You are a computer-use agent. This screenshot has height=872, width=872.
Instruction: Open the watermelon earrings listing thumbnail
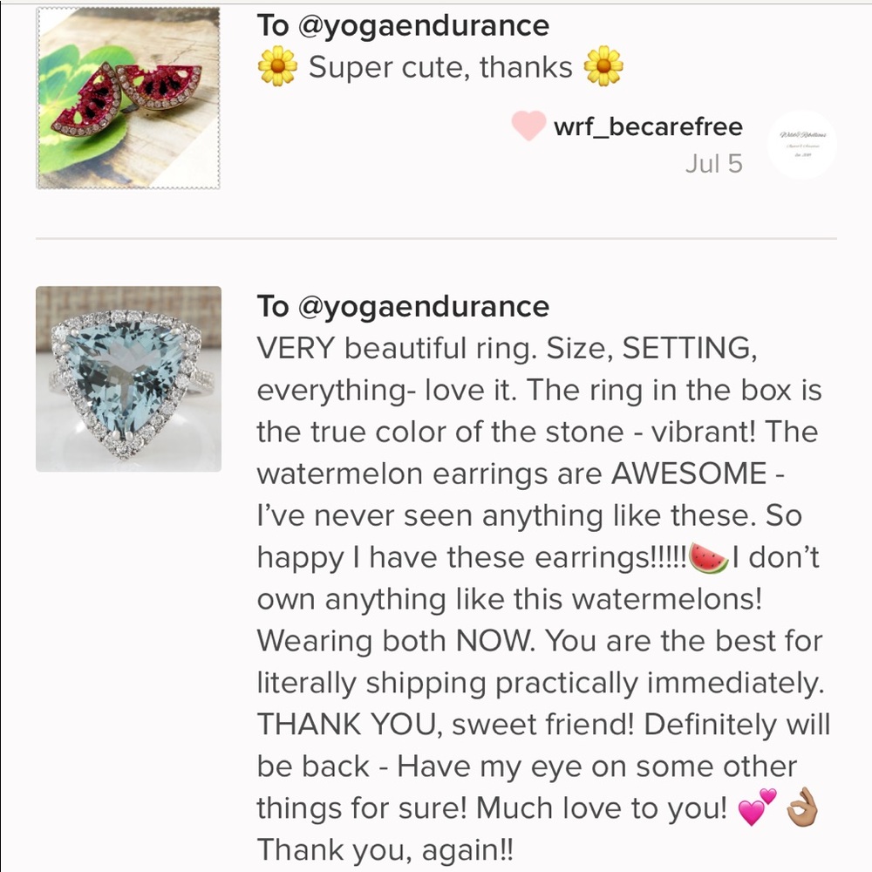(x=127, y=98)
